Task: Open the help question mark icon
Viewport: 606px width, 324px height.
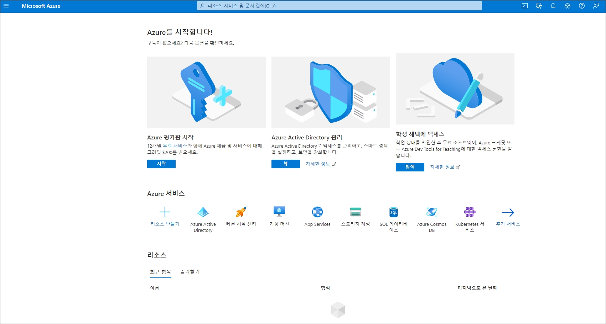Action: [582, 6]
